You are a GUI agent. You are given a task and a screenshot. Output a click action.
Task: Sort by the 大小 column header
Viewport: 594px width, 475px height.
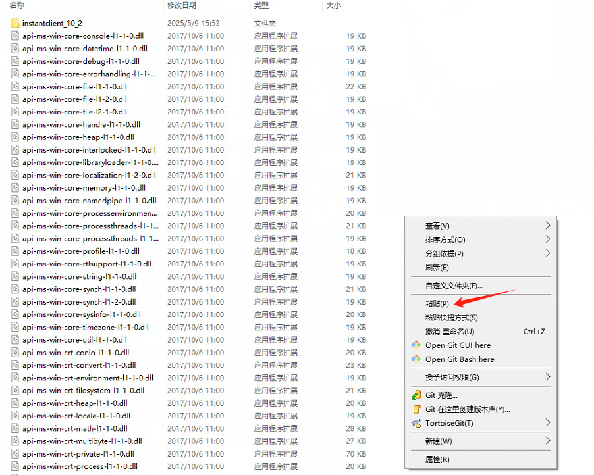(x=334, y=5)
